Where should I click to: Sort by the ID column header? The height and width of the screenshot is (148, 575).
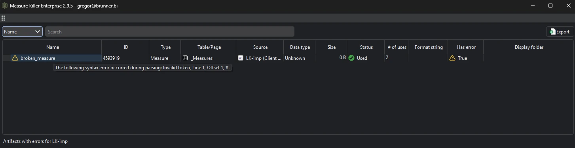[126, 47]
